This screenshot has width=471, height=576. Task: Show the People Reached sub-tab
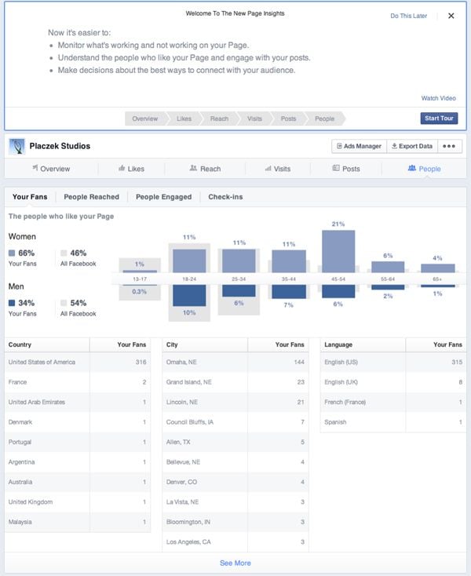click(92, 197)
